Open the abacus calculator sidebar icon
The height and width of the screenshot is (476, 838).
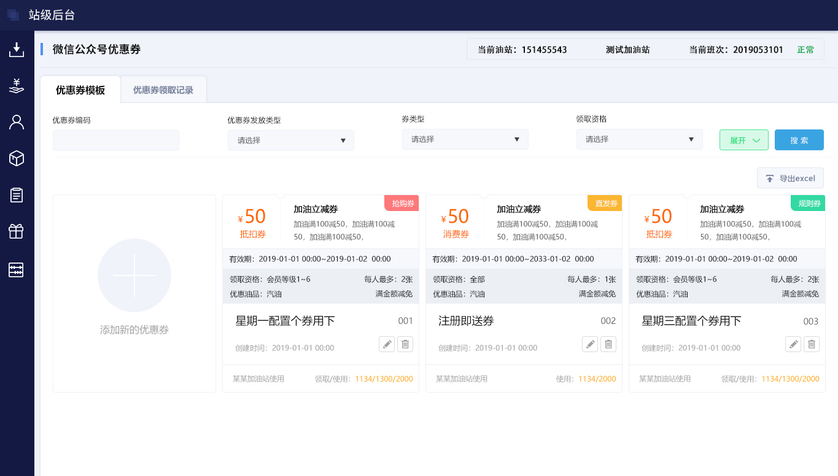tap(17, 270)
